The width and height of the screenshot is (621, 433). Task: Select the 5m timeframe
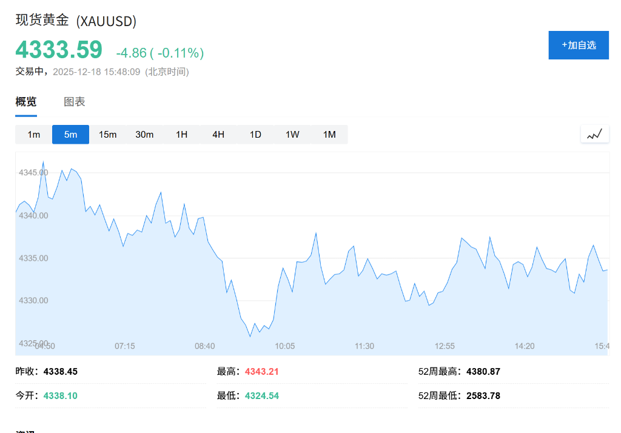coord(70,134)
